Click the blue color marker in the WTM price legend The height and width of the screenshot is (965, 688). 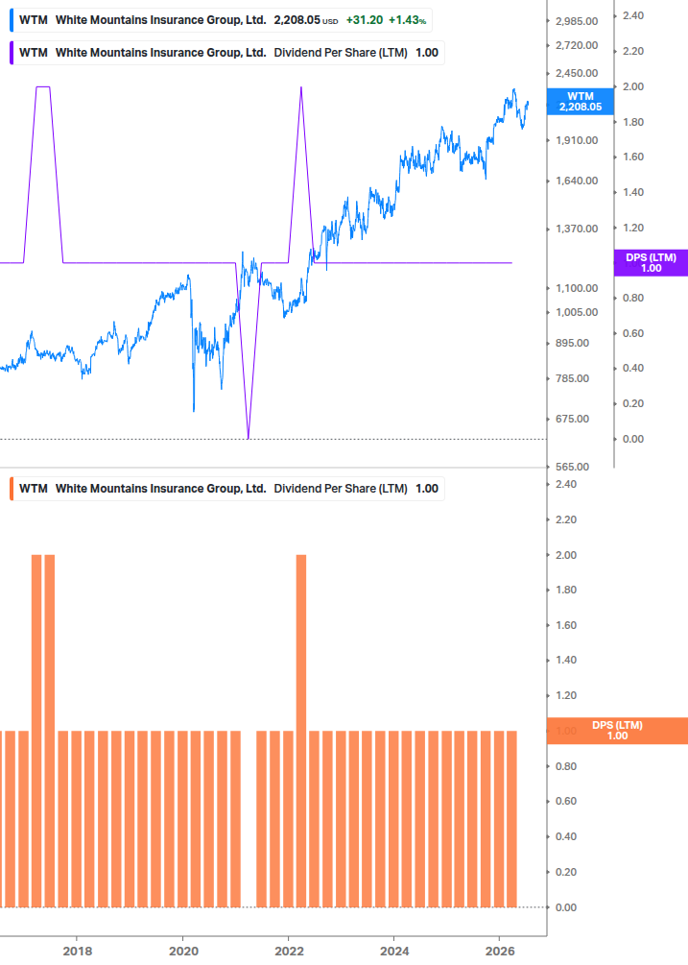pos(12,20)
